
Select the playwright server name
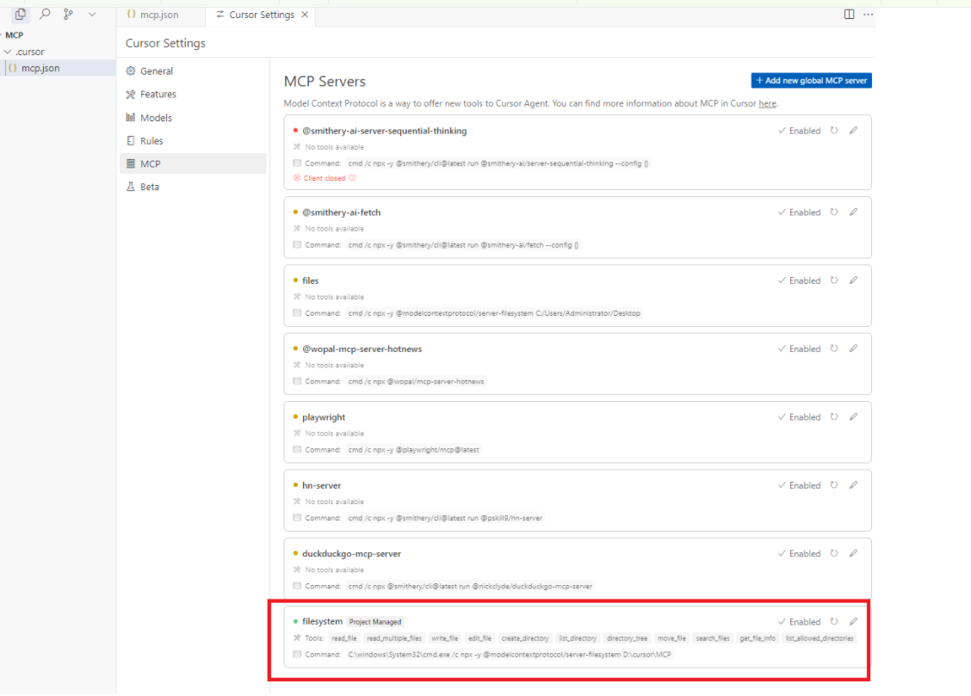[324, 417]
